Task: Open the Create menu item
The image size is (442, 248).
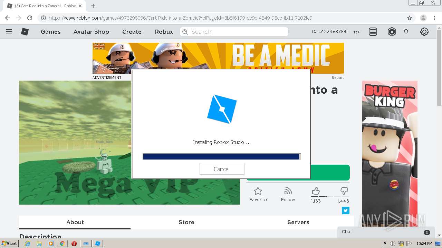Action: pyautogui.click(x=132, y=32)
